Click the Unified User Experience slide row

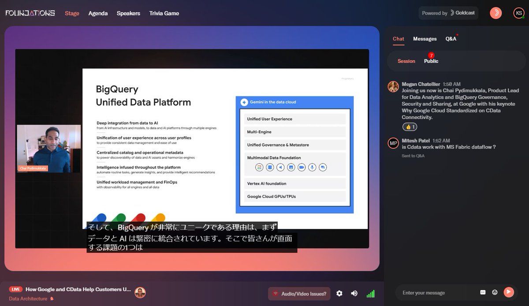click(295, 119)
